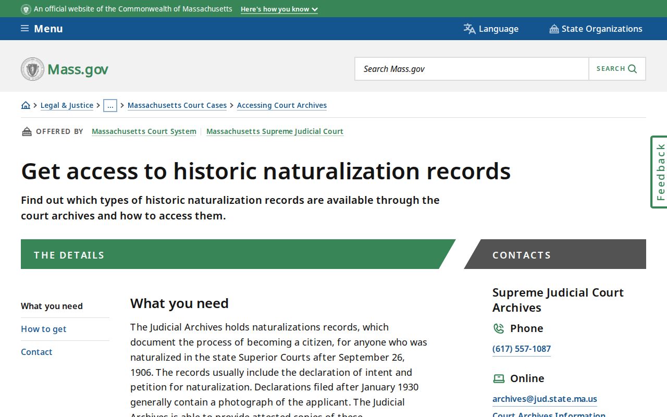Image resolution: width=667 pixels, height=417 pixels.
Task: Click the Language translate icon
Action: 470,29
